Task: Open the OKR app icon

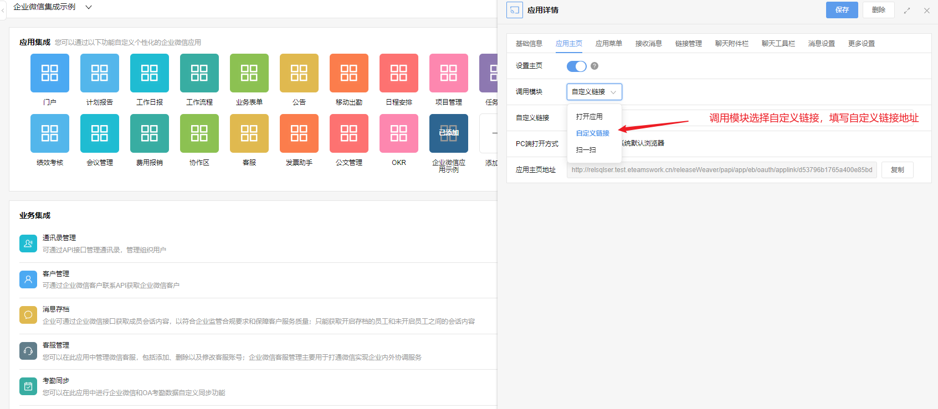Action: tap(399, 133)
